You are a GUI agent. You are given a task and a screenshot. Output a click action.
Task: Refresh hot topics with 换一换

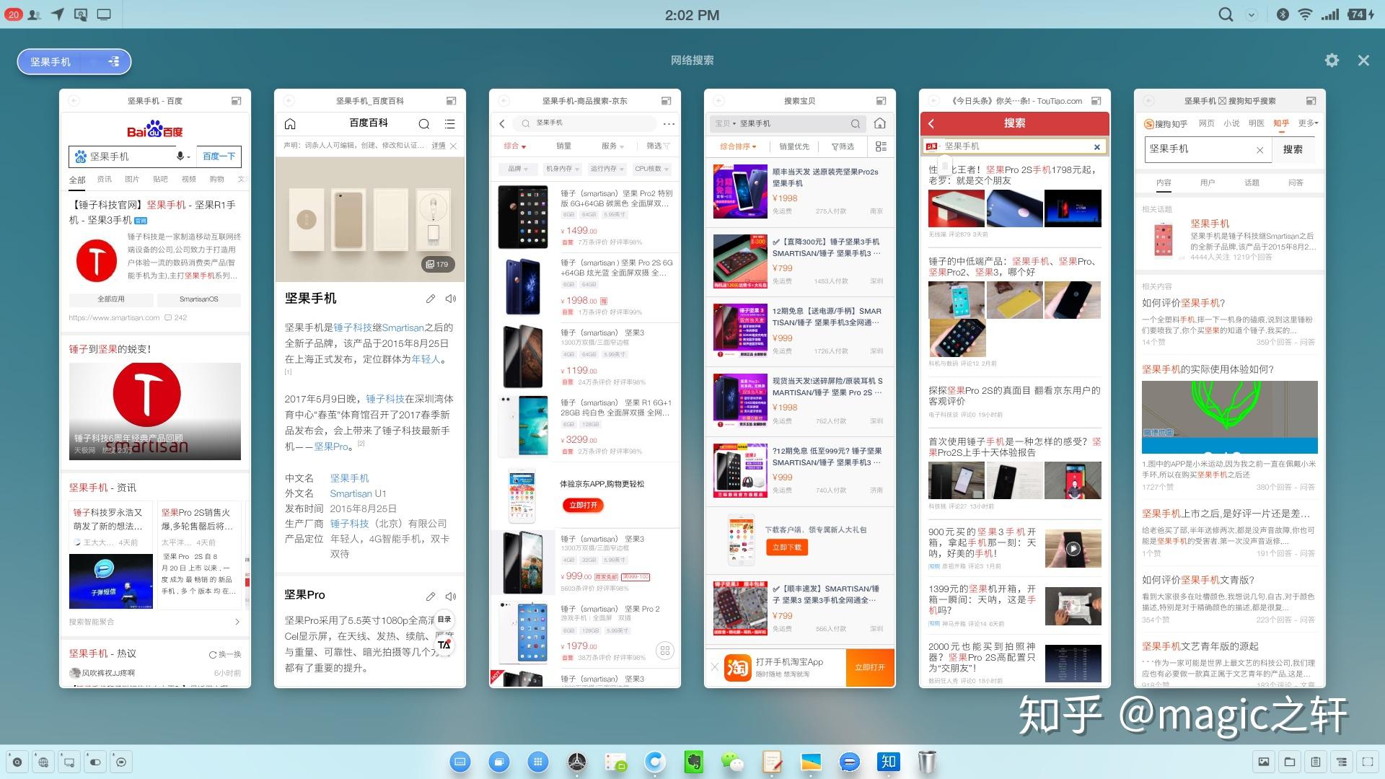pos(225,654)
